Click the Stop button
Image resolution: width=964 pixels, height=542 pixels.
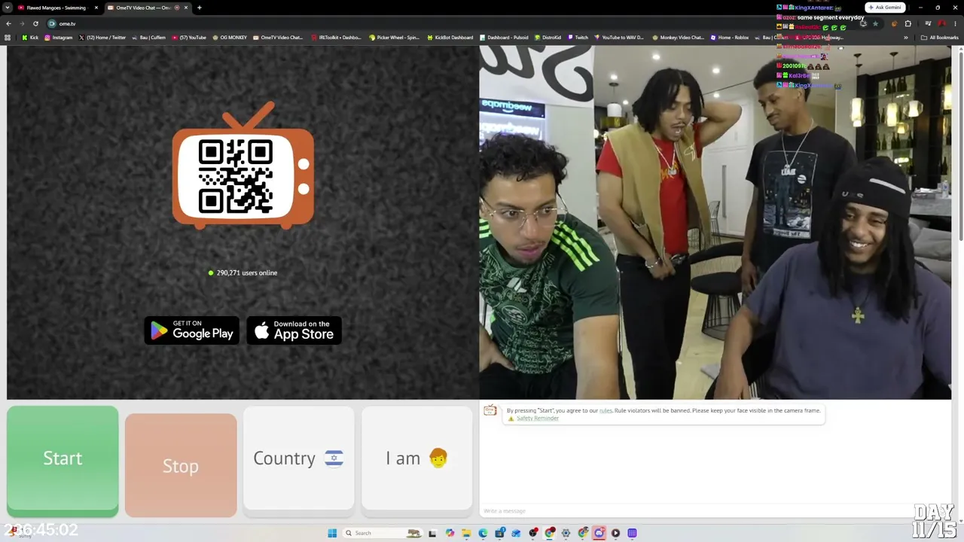click(181, 465)
